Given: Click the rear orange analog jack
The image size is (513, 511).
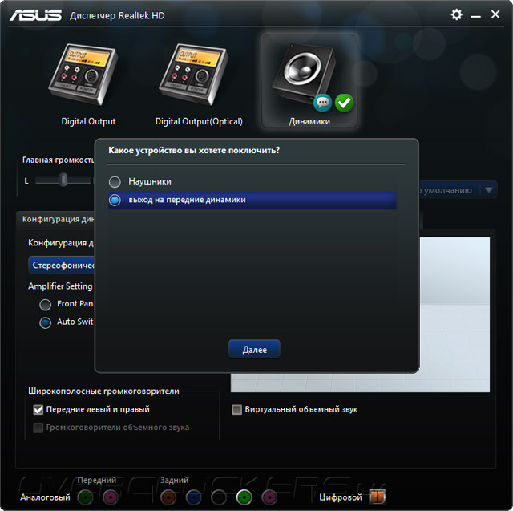Looking at the screenshot, I should click(x=168, y=497).
